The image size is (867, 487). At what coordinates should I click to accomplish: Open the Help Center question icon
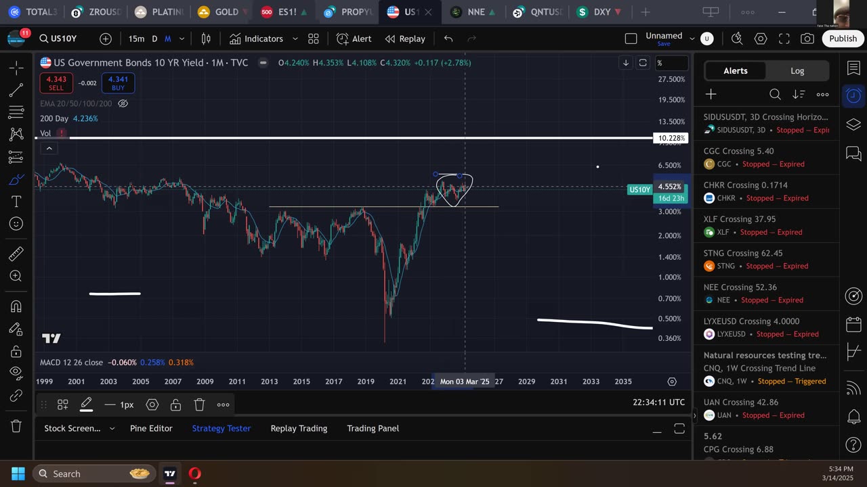[853, 445]
